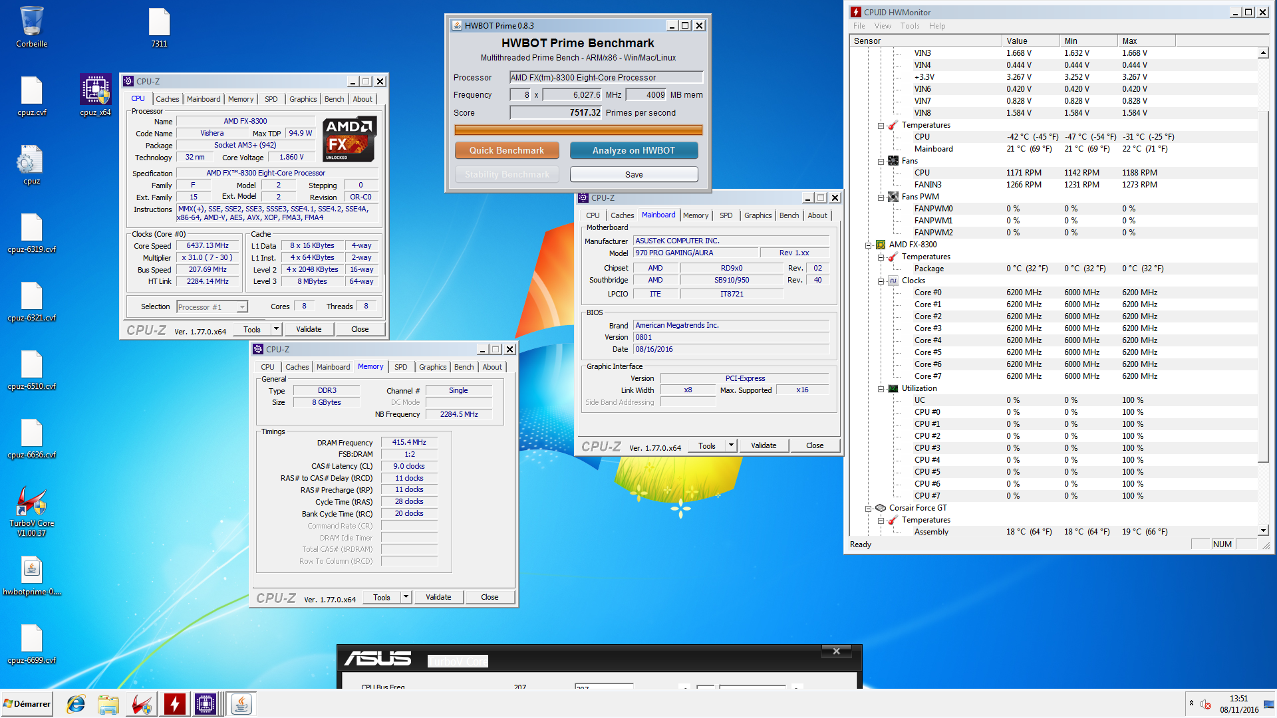Select the cpuz_x64 application icon
The height and width of the screenshot is (718, 1277).
[95, 96]
